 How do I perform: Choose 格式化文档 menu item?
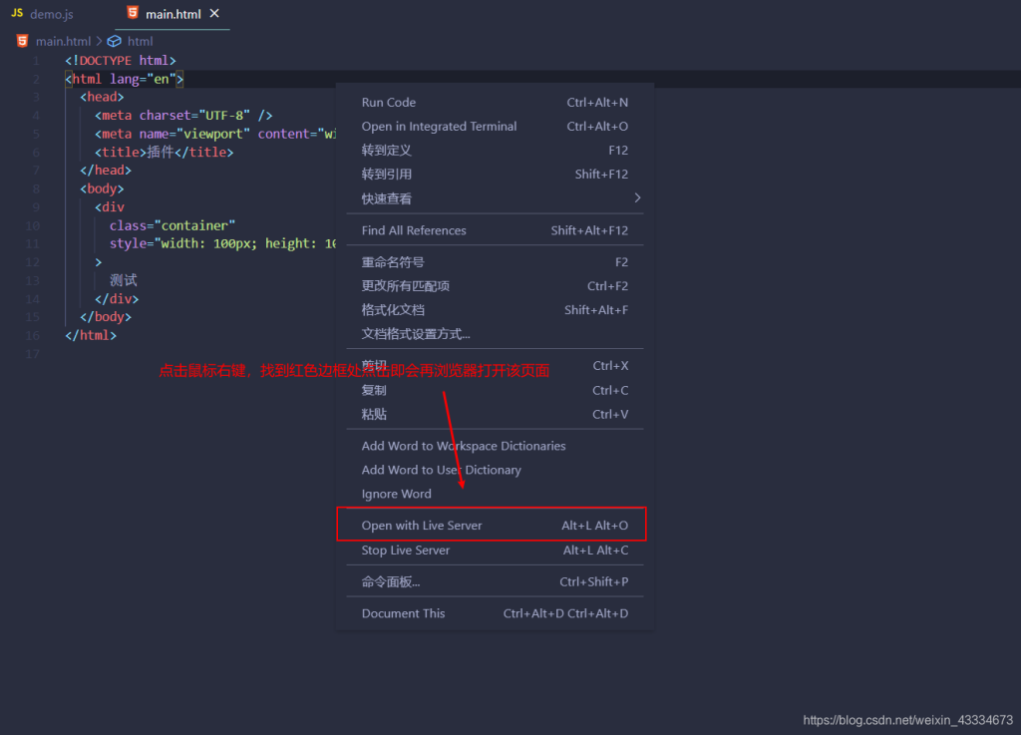coord(495,310)
